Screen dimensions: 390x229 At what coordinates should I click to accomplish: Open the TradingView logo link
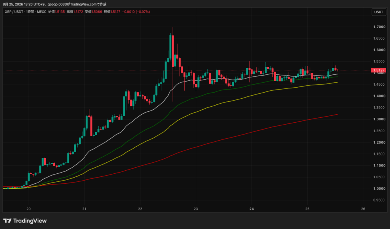25,221
